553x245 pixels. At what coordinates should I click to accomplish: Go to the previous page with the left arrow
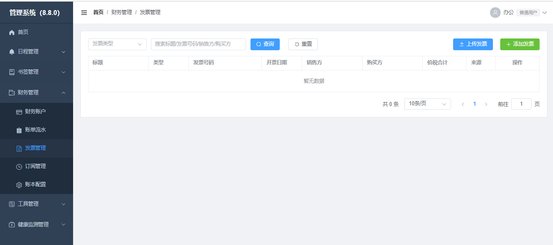coord(463,104)
